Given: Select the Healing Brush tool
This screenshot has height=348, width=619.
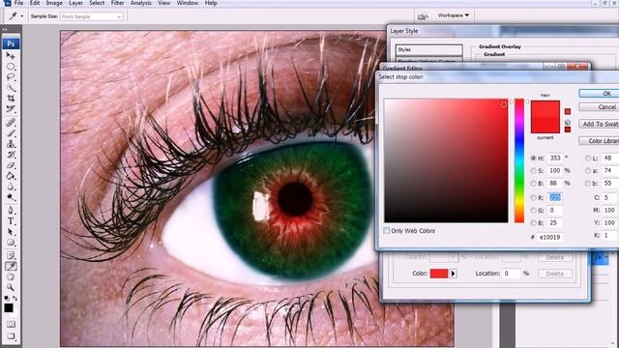Looking at the screenshot, I should pyautogui.click(x=11, y=123).
